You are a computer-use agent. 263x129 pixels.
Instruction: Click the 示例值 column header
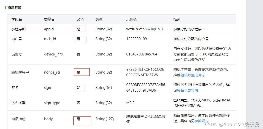tap(132, 19)
